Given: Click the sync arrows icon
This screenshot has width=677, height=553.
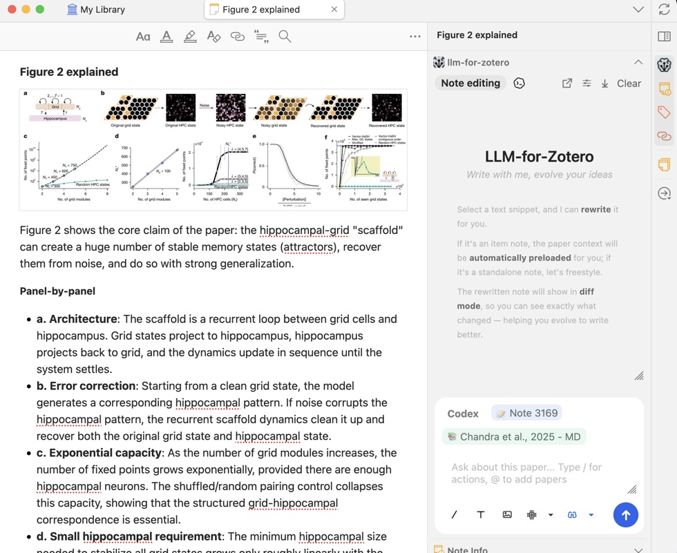Looking at the screenshot, I should tap(664, 10).
